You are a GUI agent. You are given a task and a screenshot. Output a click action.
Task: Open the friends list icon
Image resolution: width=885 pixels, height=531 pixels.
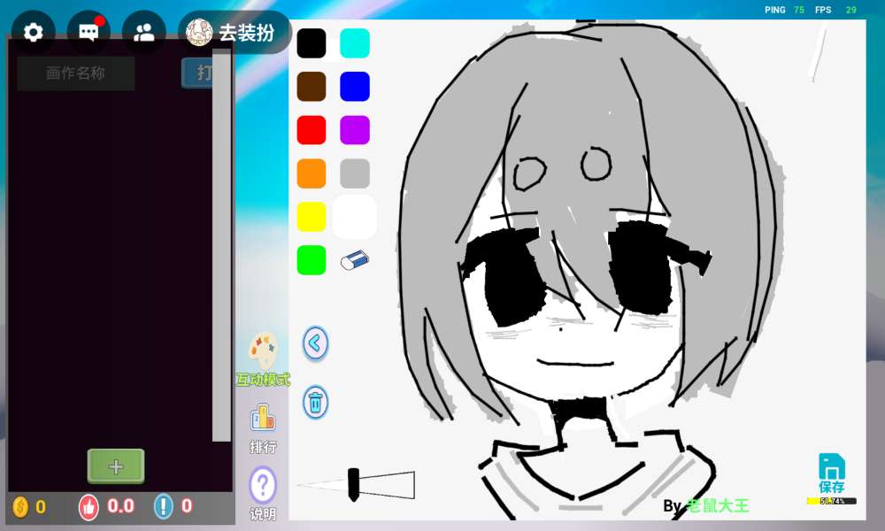(x=144, y=32)
